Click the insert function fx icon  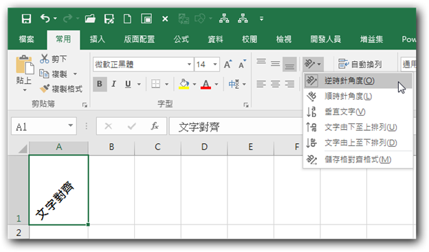(155, 126)
